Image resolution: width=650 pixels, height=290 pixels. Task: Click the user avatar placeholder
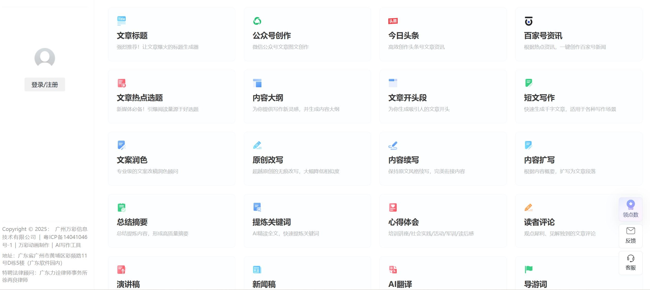[x=45, y=58]
